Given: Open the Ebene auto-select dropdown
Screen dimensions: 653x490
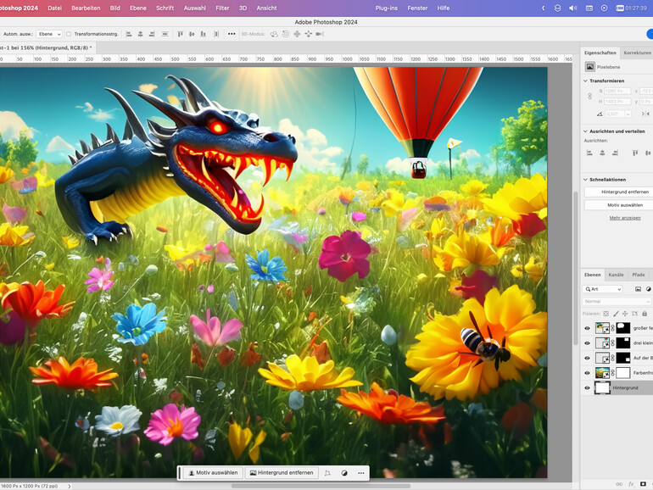Looking at the screenshot, I should (x=48, y=34).
